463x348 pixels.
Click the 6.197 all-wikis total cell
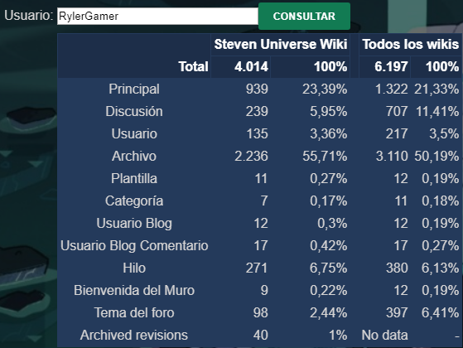[x=391, y=67]
